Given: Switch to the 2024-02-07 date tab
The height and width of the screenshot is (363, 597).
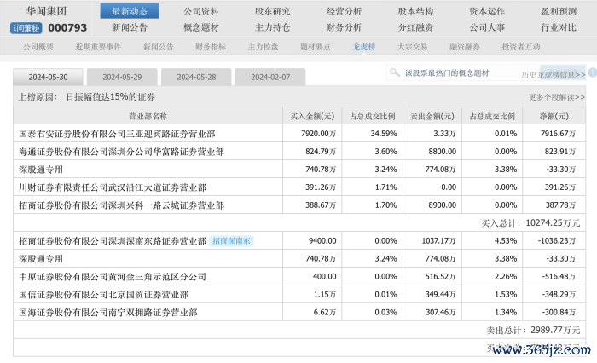Looking at the screenshot, I should (x=270, y=77).
